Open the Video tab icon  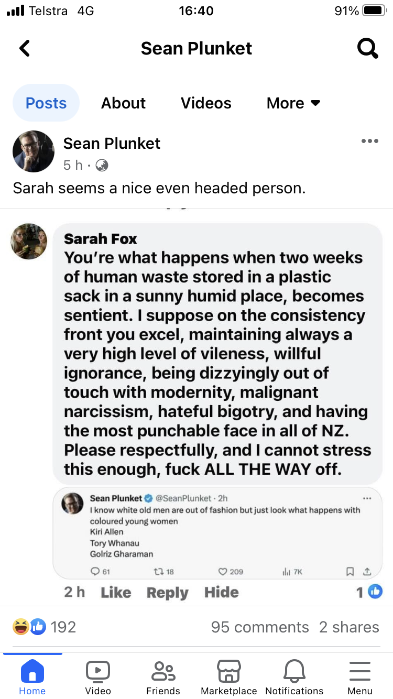pos(98,671)
